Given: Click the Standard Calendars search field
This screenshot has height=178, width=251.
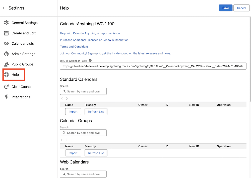Looking at the screenshot, I should 83,91.
